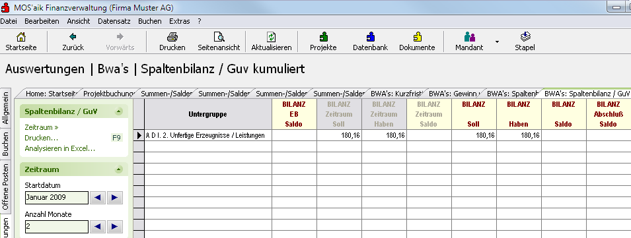Screen dimensions: 631x238
Task: Open the Projekte module
Action: coord(323,38)
